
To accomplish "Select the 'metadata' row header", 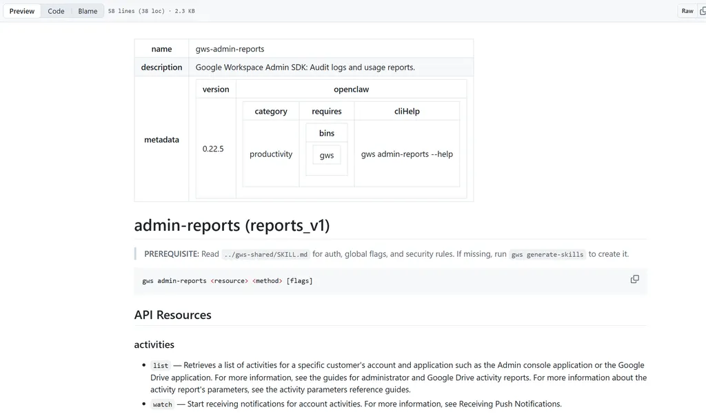I will [161, 139].
